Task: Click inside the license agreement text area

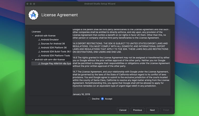Action: 121,62
